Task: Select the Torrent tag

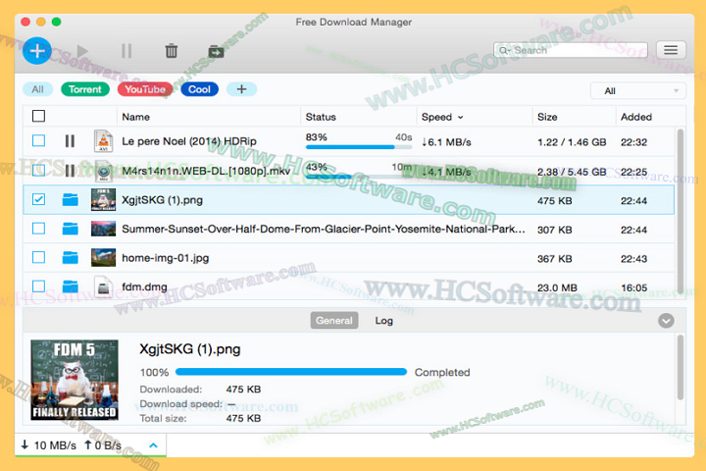Action: [x=85, y=89]
